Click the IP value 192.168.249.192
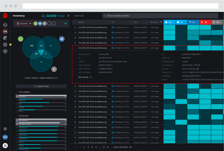The height and width of the screenshot is (151, 224). (x=105, y=58)
